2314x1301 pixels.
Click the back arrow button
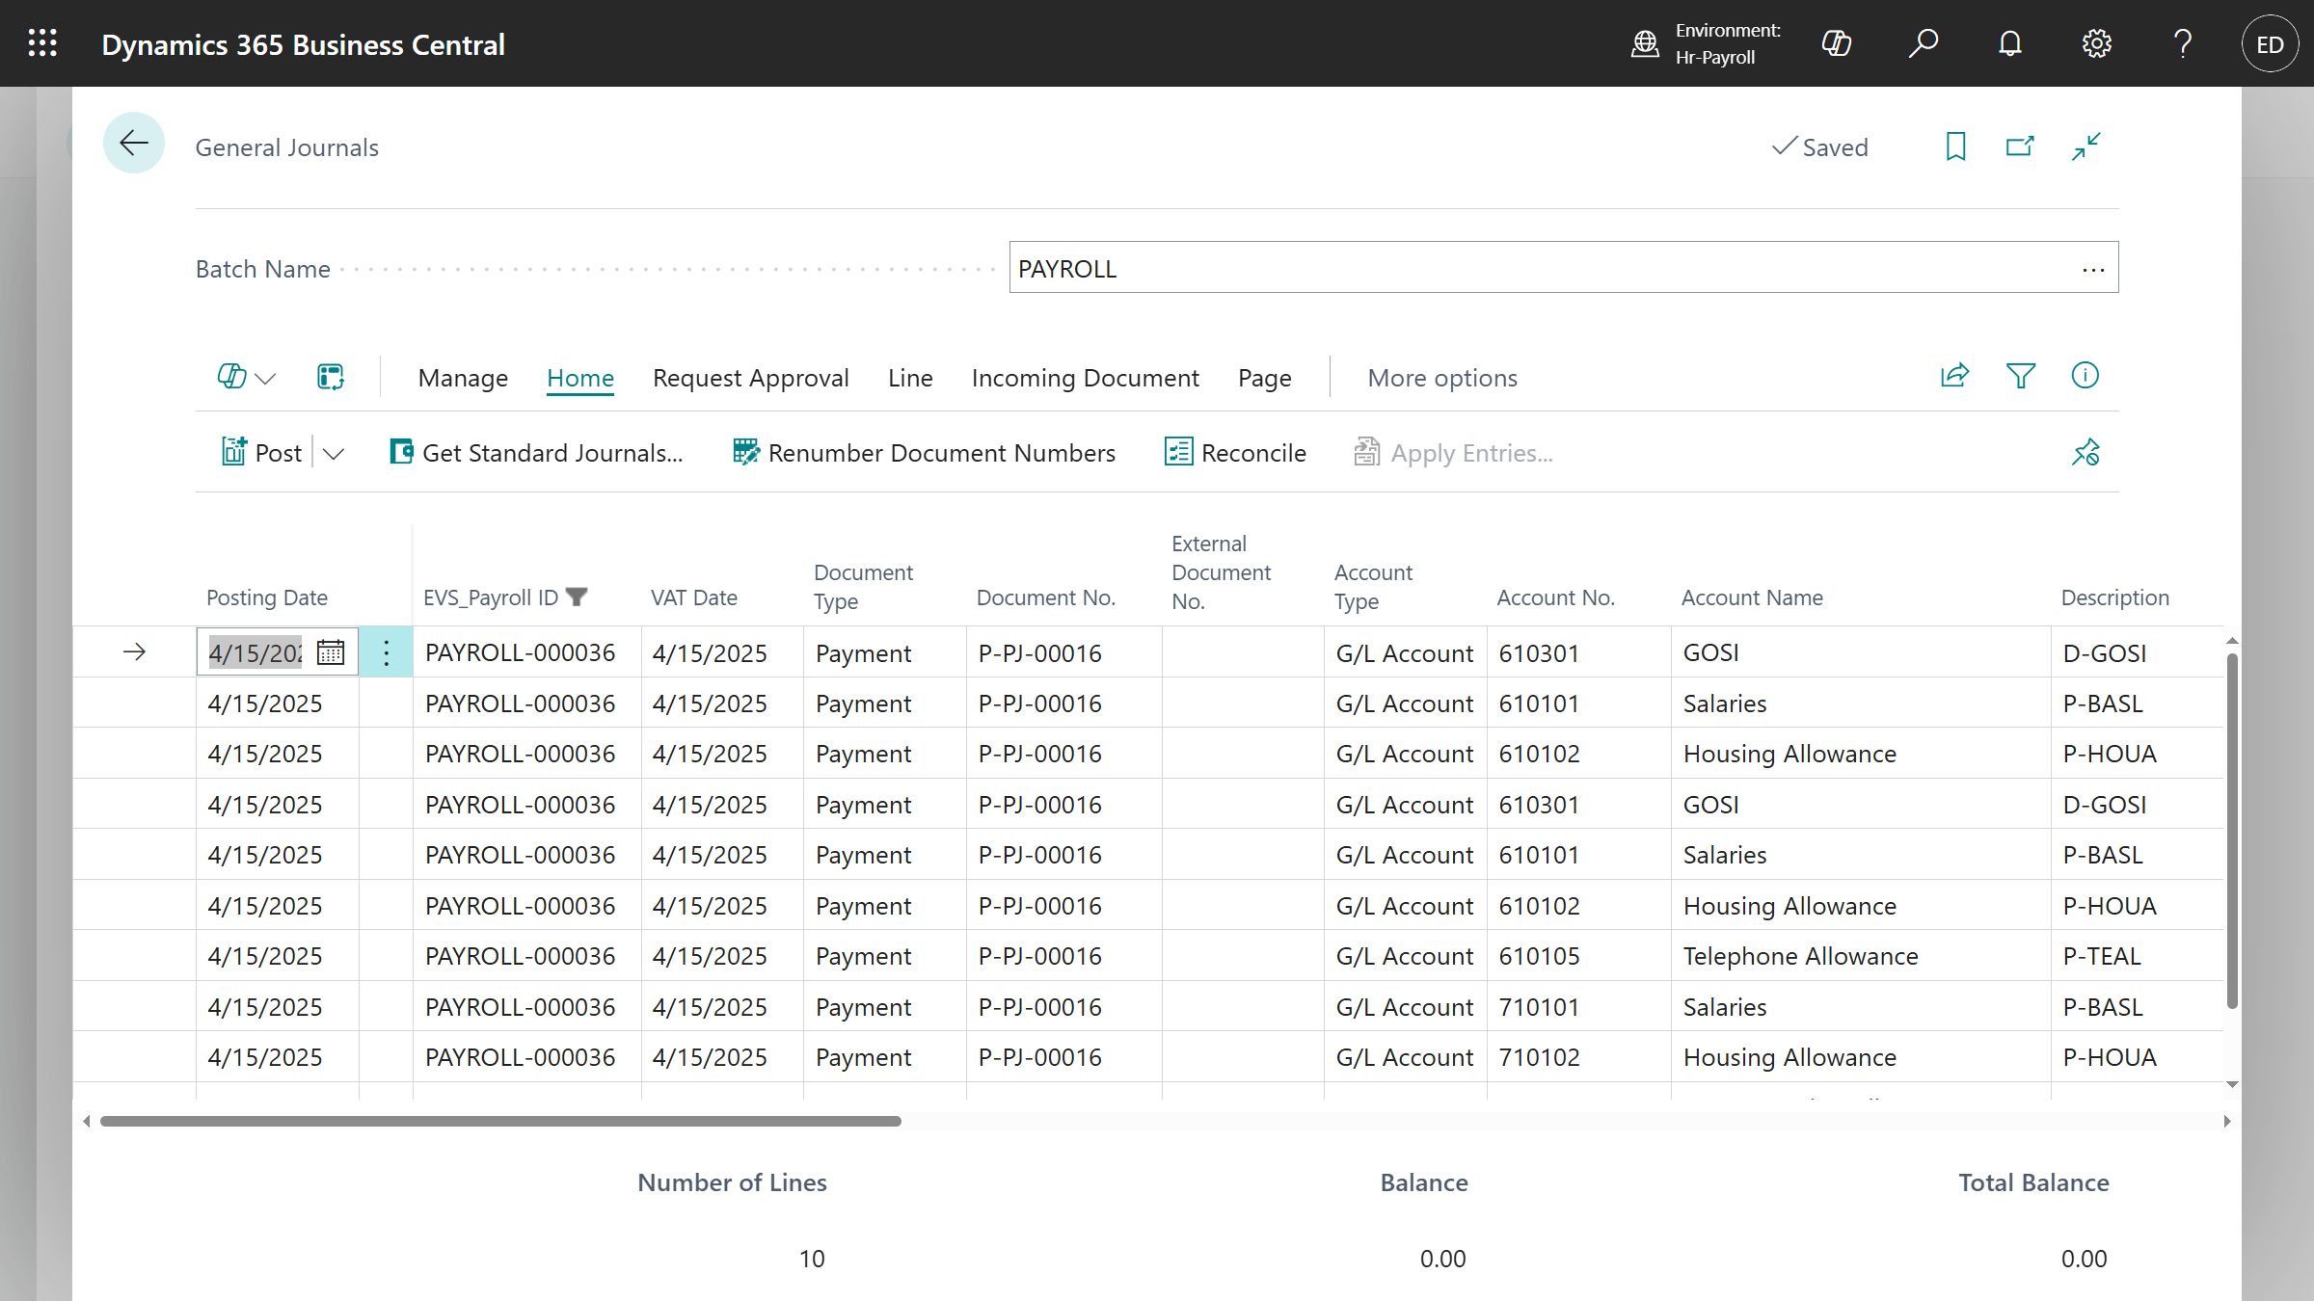pos(134,144)
